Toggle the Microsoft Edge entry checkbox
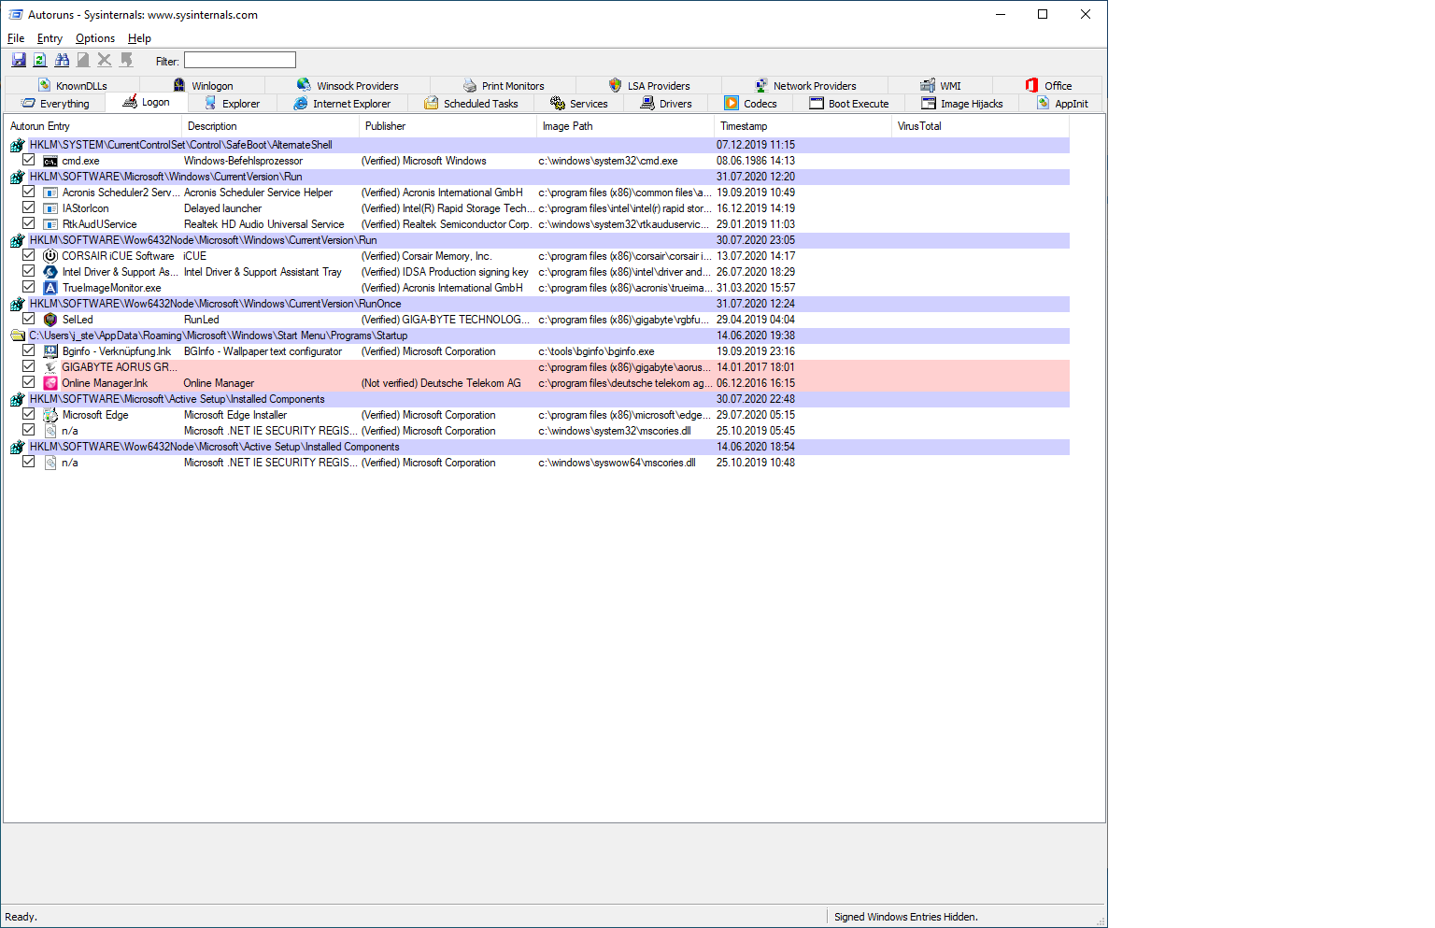This screenshot has width=1435, height=928. point(29,414)
